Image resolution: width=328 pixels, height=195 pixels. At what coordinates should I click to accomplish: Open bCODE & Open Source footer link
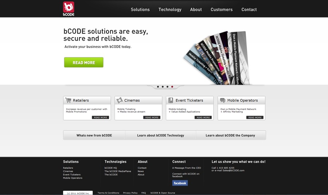click(163, 193)
